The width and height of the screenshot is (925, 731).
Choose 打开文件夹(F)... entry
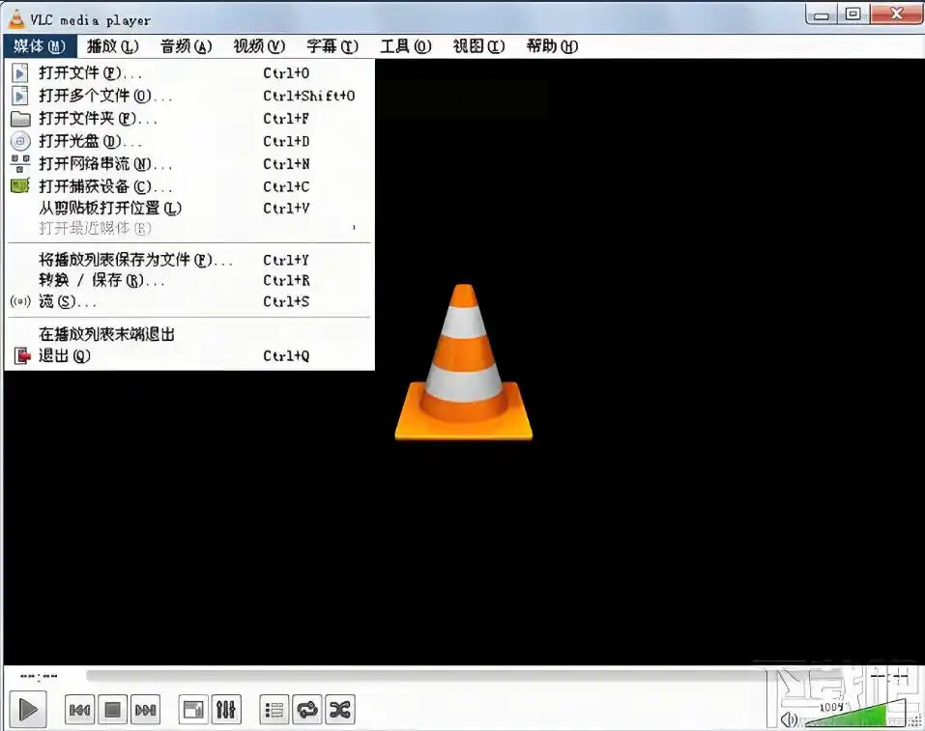[x=189, y=119]
